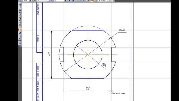The image size is (179, 101).
Task: Open the Geometry tools panel
Action: coord(20,5)
